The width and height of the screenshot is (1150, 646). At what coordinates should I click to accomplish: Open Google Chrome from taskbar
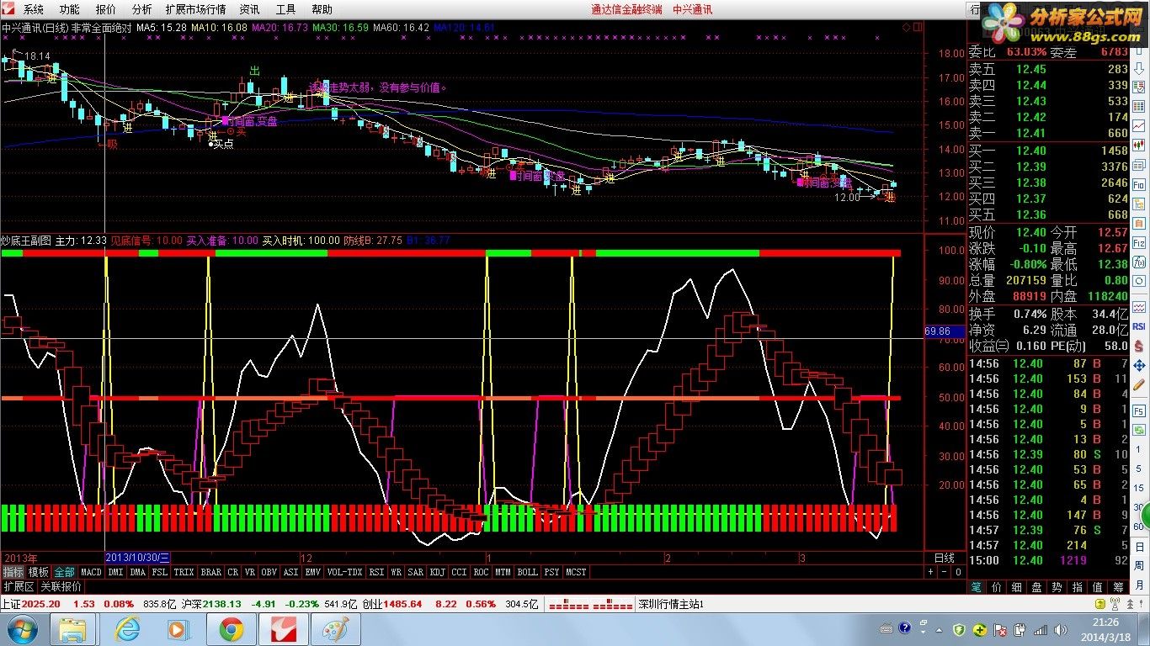coord(232,628)
